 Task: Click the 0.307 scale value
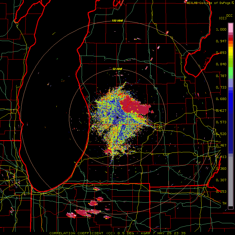(x=221, y=180)
